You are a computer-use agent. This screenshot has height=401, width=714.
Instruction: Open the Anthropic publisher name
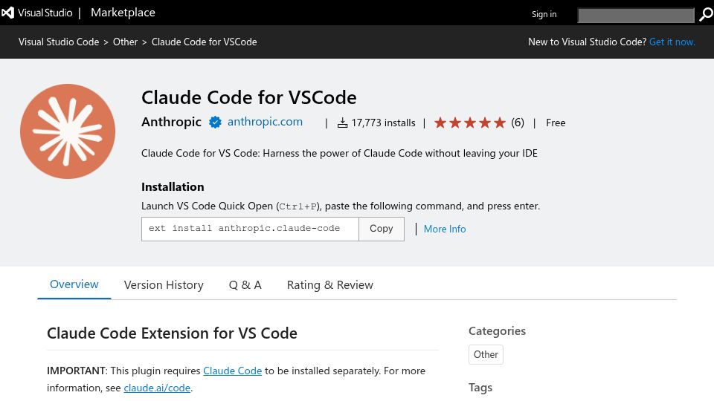click(171, 122)
